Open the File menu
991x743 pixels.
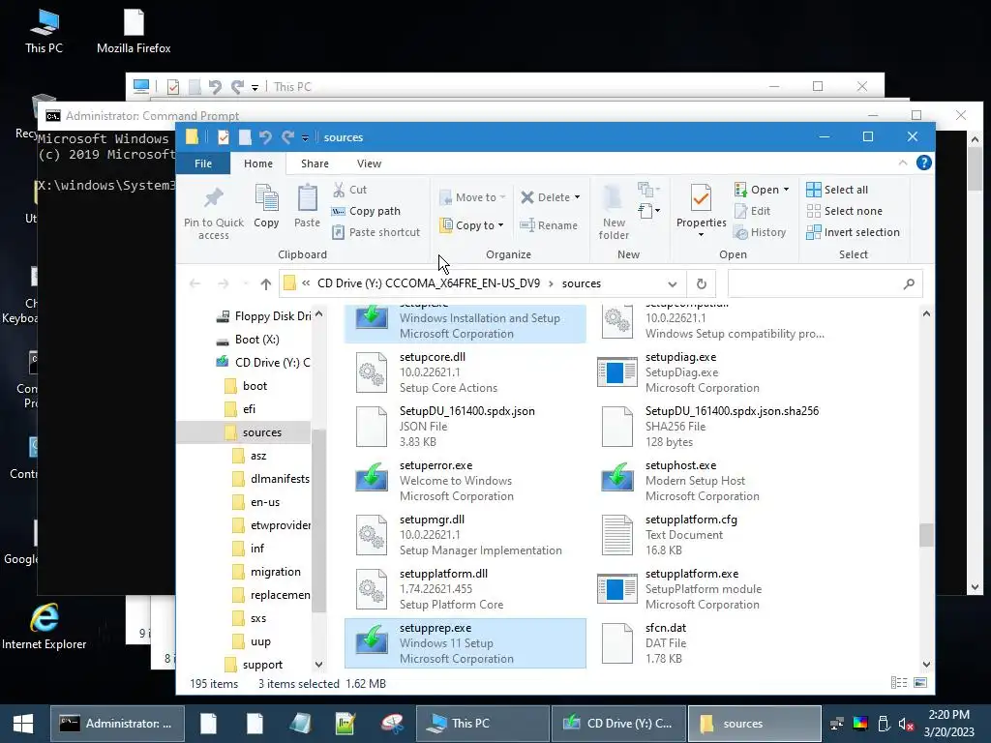tap(203, 163)
